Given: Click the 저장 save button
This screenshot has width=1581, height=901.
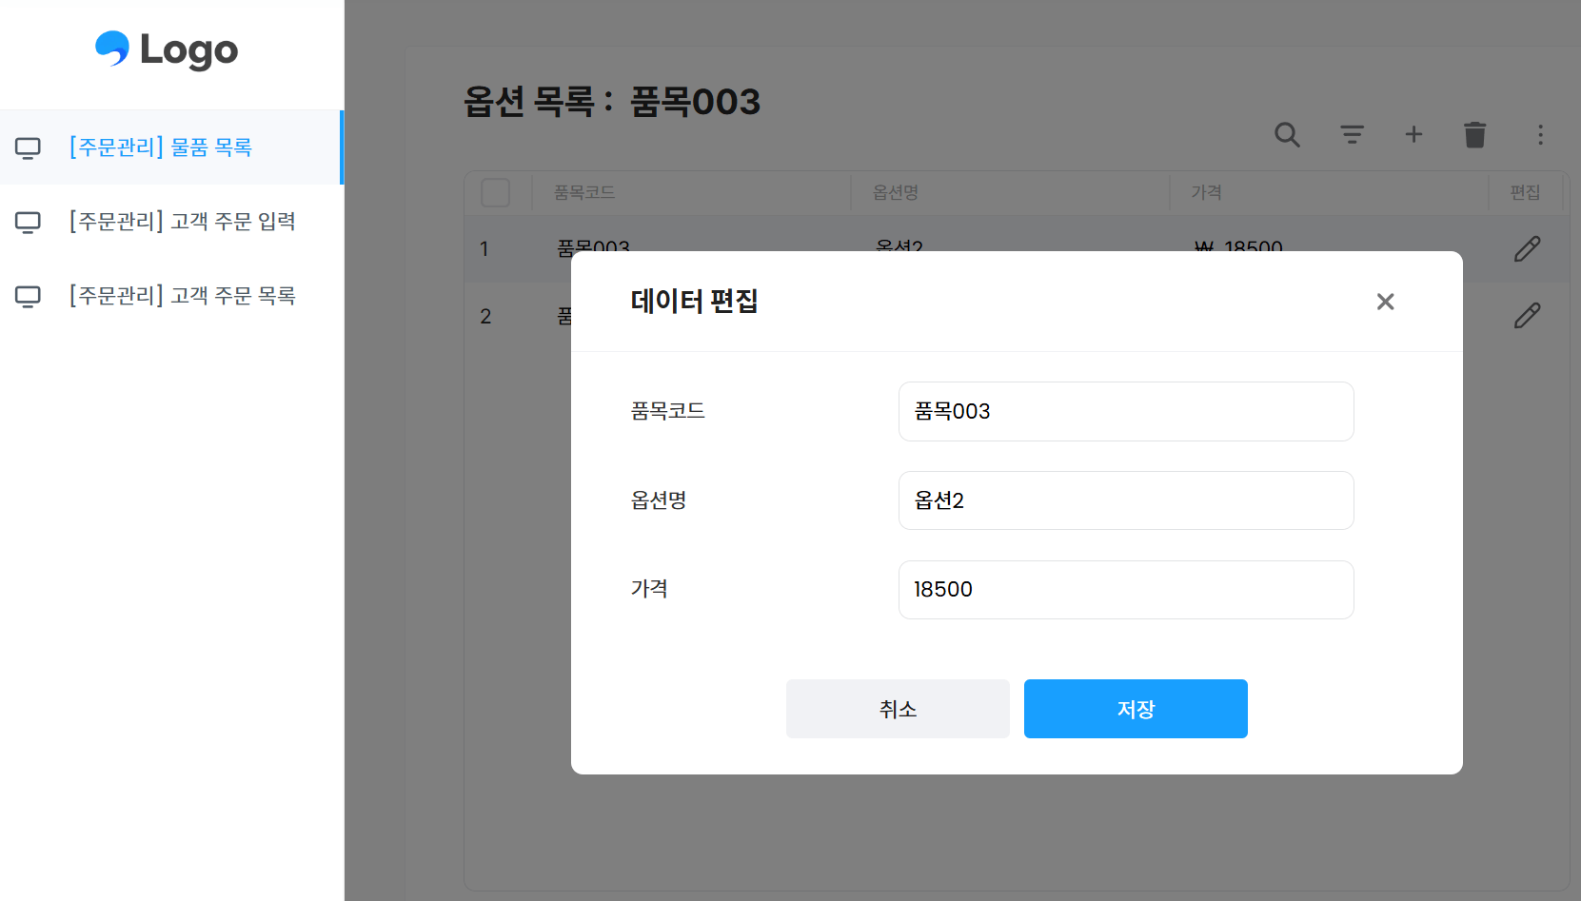Looking at the screenshot, I should click(x=1135, y=709).
